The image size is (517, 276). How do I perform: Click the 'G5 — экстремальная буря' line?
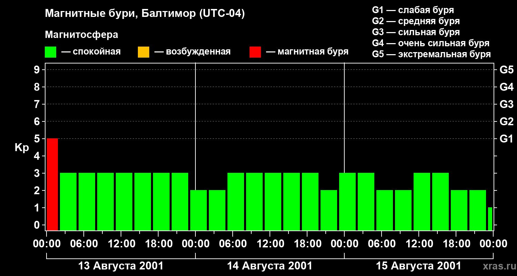pyautogui.click(x=432, y=54)
